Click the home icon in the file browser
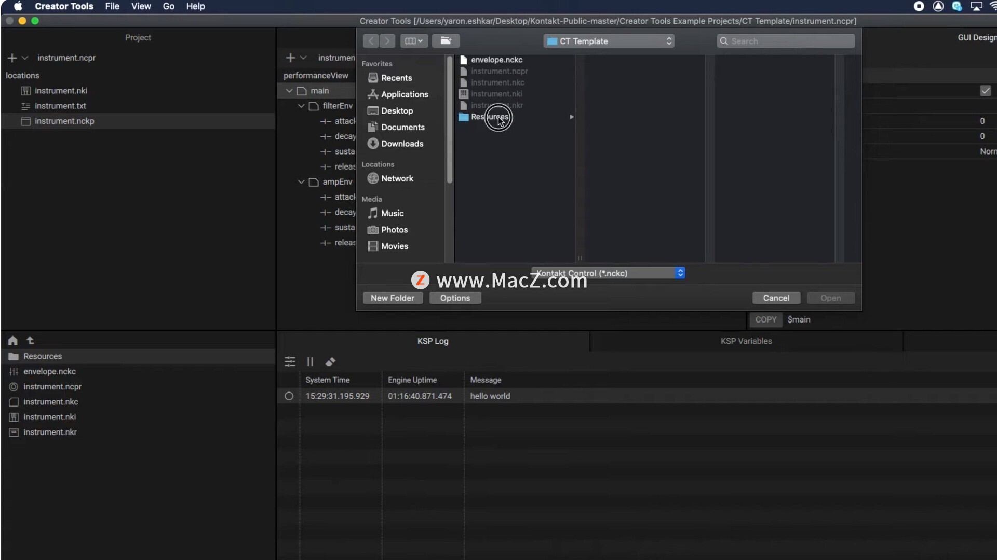 click(13, 341)
